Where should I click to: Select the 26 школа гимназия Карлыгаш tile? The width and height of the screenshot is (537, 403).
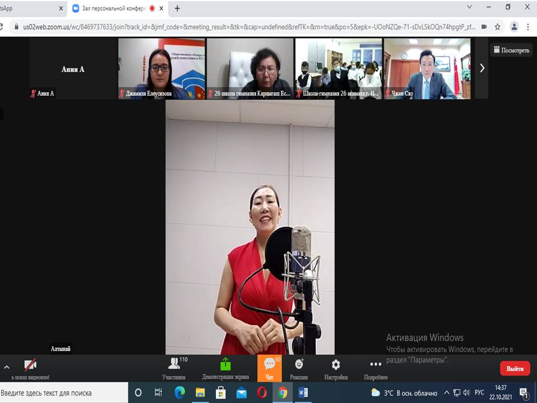250,68
